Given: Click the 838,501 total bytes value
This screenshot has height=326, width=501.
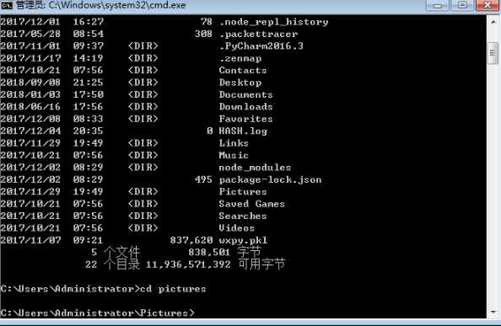Looking at the screenshot, I should coord(209,253).
